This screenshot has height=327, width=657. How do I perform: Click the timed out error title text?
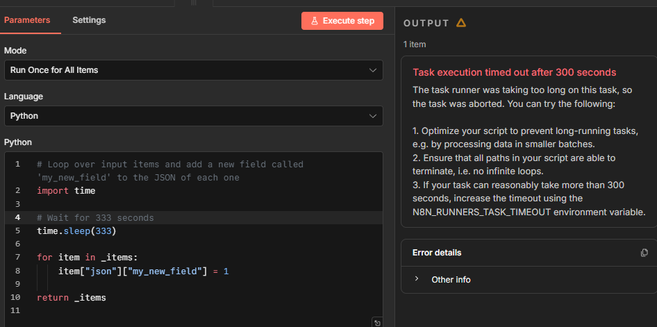coord(514,72)
